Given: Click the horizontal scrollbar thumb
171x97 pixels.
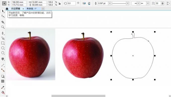Looking at the screenshot, I should [78, 96].
